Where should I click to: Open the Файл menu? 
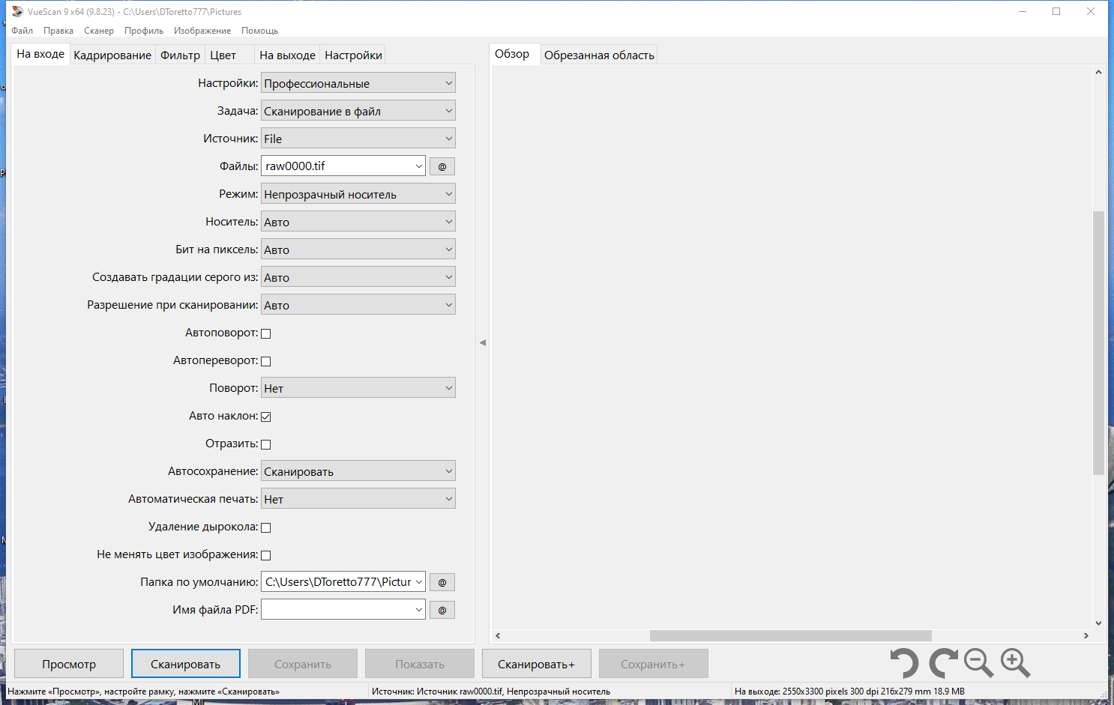click(22, 31)
